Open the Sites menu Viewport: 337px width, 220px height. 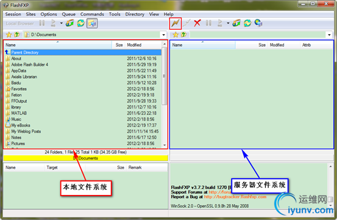tap(30, 14)
